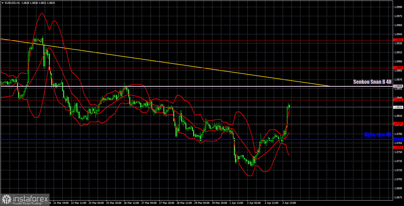This screenshot has width=404, height=206.
Task: Click the 1.0915 price axis label
Action: (398, 52)
